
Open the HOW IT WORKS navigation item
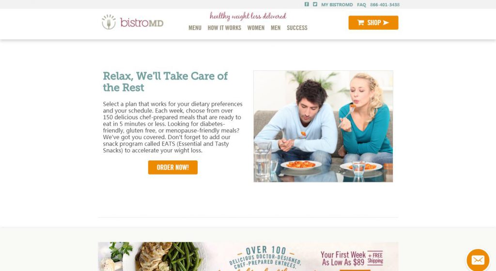[x=224, y=28]
